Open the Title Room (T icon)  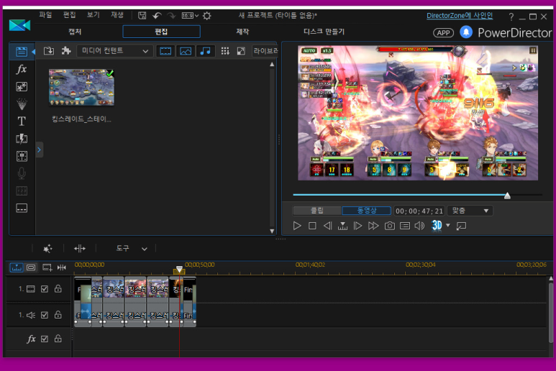tap(22, 122)
